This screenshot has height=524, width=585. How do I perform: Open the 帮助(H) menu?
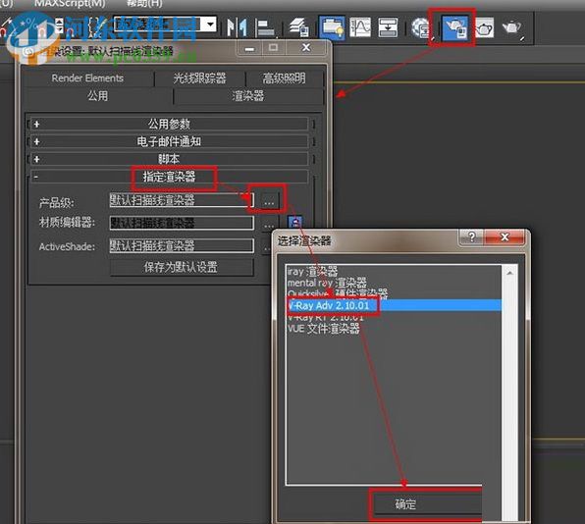coord(144,4)
